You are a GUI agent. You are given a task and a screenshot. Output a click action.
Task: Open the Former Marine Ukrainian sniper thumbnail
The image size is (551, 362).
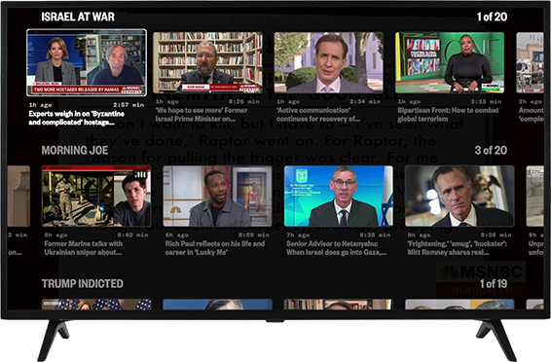pos(96,196)
